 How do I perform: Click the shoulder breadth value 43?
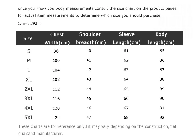tap(89, 79)
